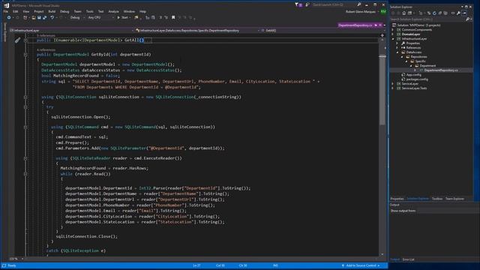Click the Open File toolbar icon
The image size is (480, 270).
click(33, 18)
